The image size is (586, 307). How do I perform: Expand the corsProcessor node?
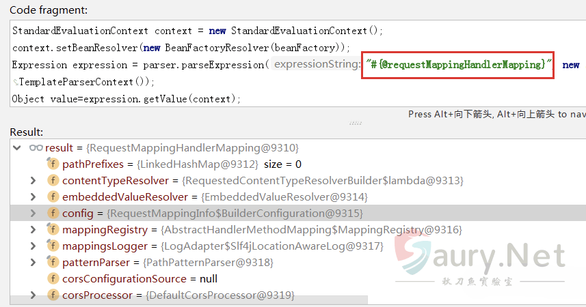click(x=33, y=295)
